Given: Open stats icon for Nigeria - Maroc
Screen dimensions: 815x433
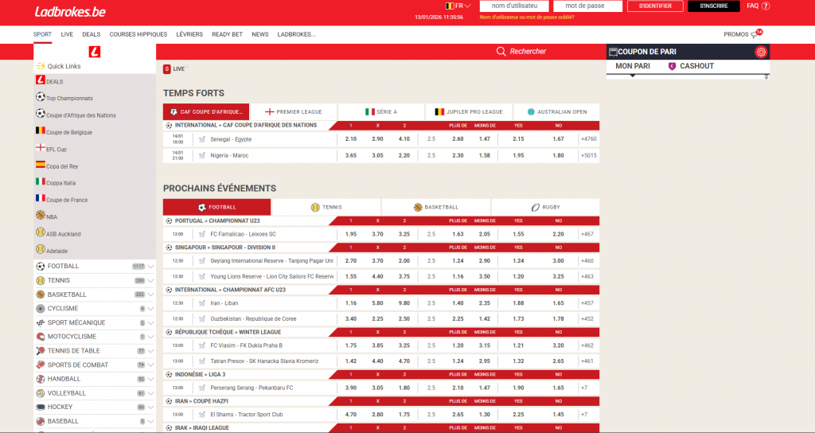Looking at the screenshot, I should [202, 155].
